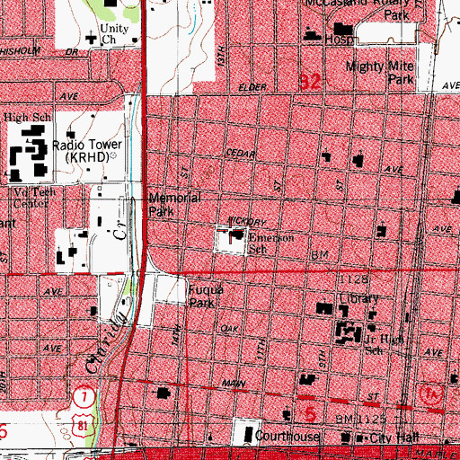
Task: Click the Hosp label
Action: (340, 40)
